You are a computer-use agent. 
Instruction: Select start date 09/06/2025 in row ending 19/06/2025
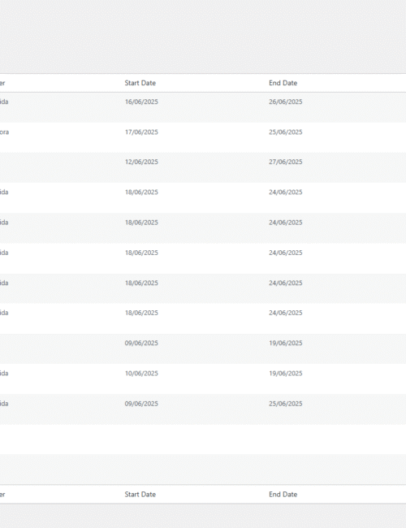[x=141, y=343]
